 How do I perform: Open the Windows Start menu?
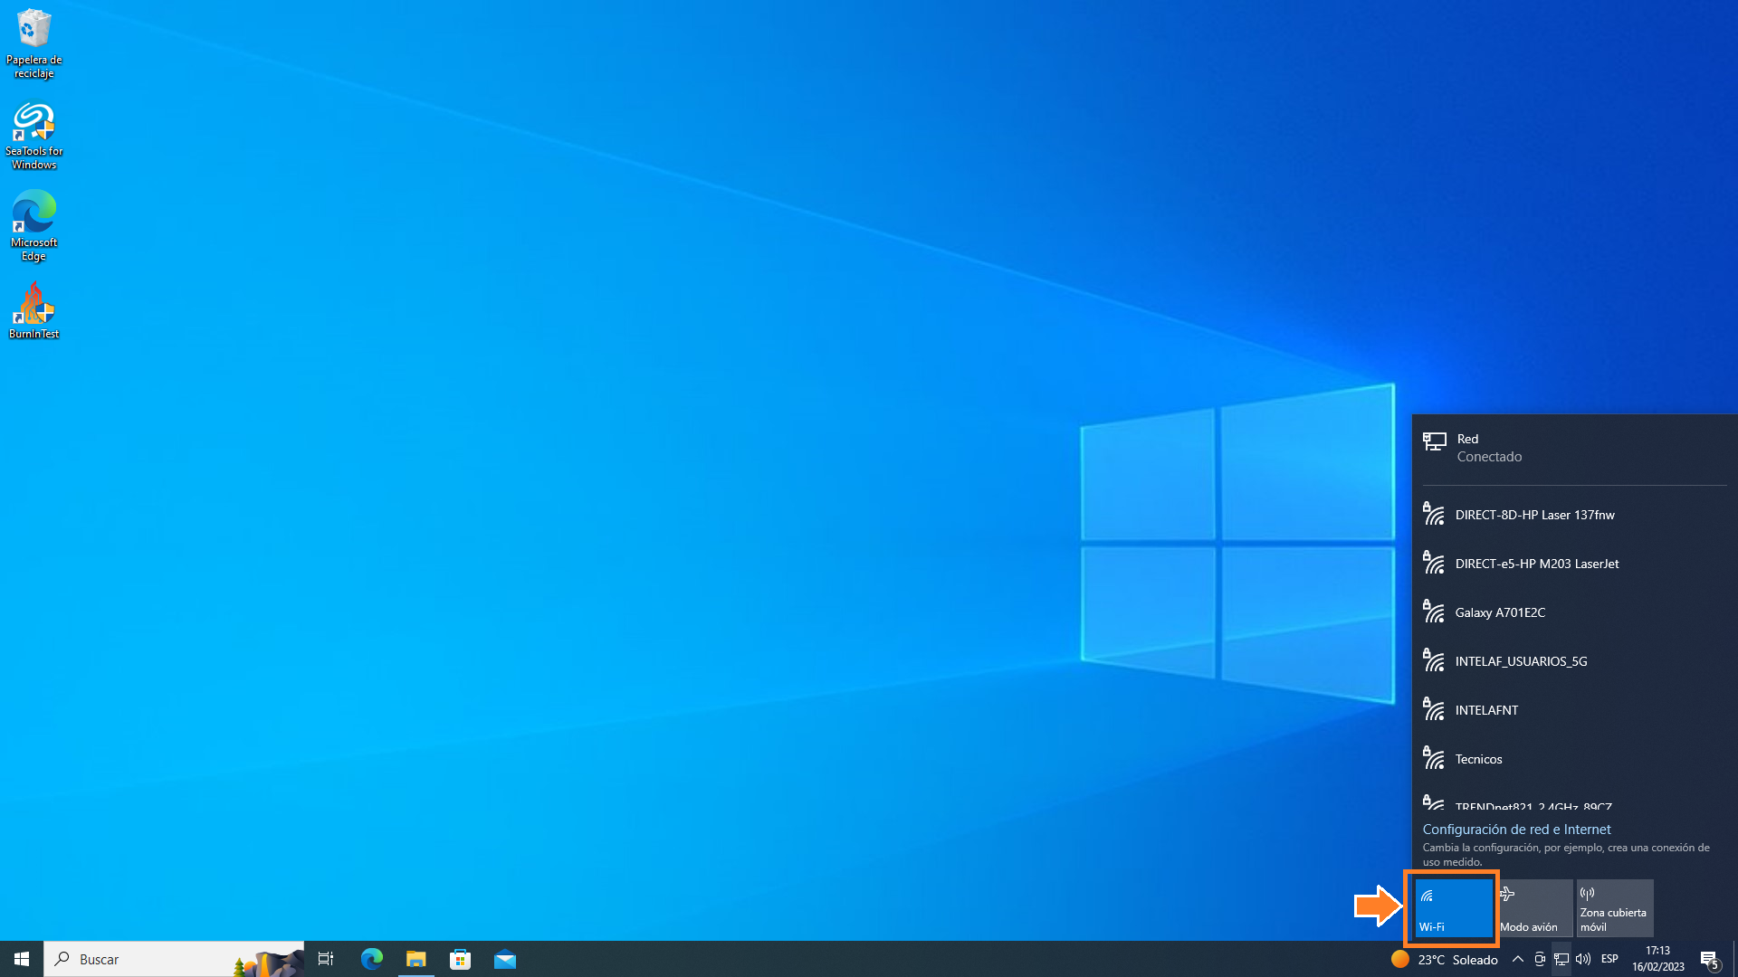click(22, 959)
